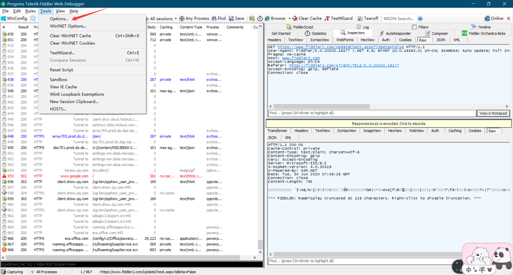The height and width of the screenshot is (275, 513).
Task: Open the TextWizard toolbar button
Action: [x=339, y=18]
